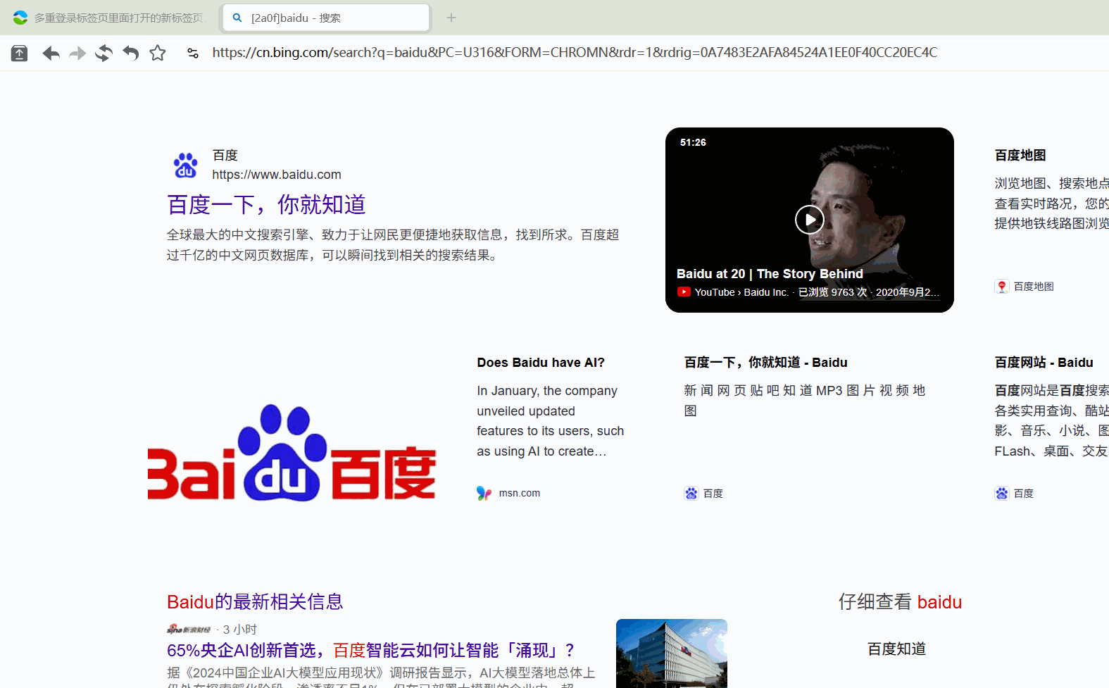Click the undo curved arrow icon
The width and height of the screenshot is (1109, 688).
(131, 54)
